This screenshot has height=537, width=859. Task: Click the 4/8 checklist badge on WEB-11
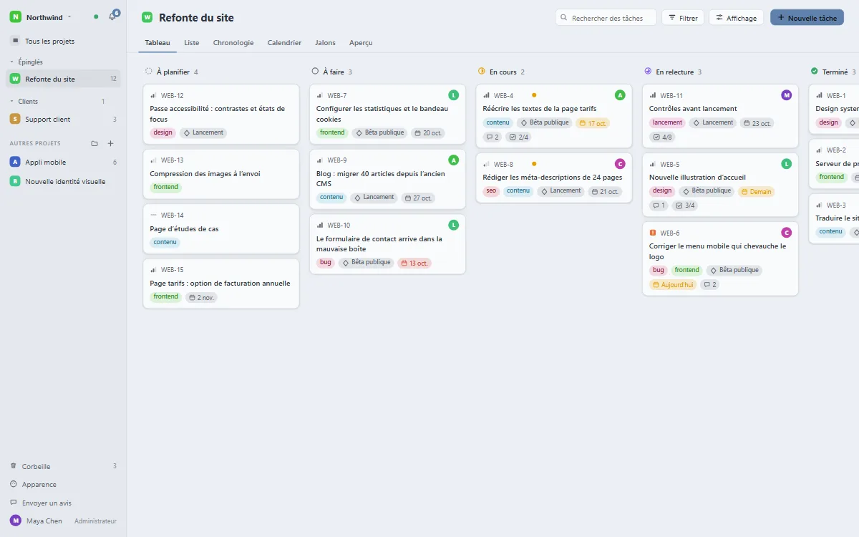pyautogui.click(x=662, y=137)
